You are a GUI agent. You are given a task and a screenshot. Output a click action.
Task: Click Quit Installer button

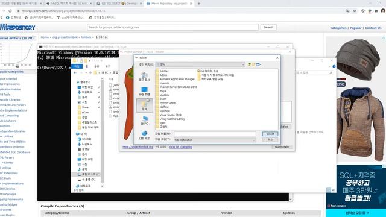pos(282,147)
